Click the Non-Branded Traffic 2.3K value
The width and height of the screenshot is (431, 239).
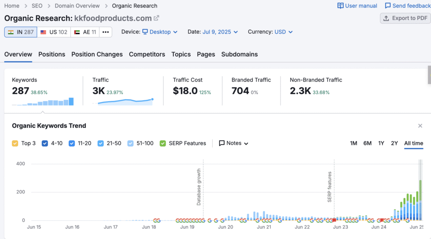[300, 91]
